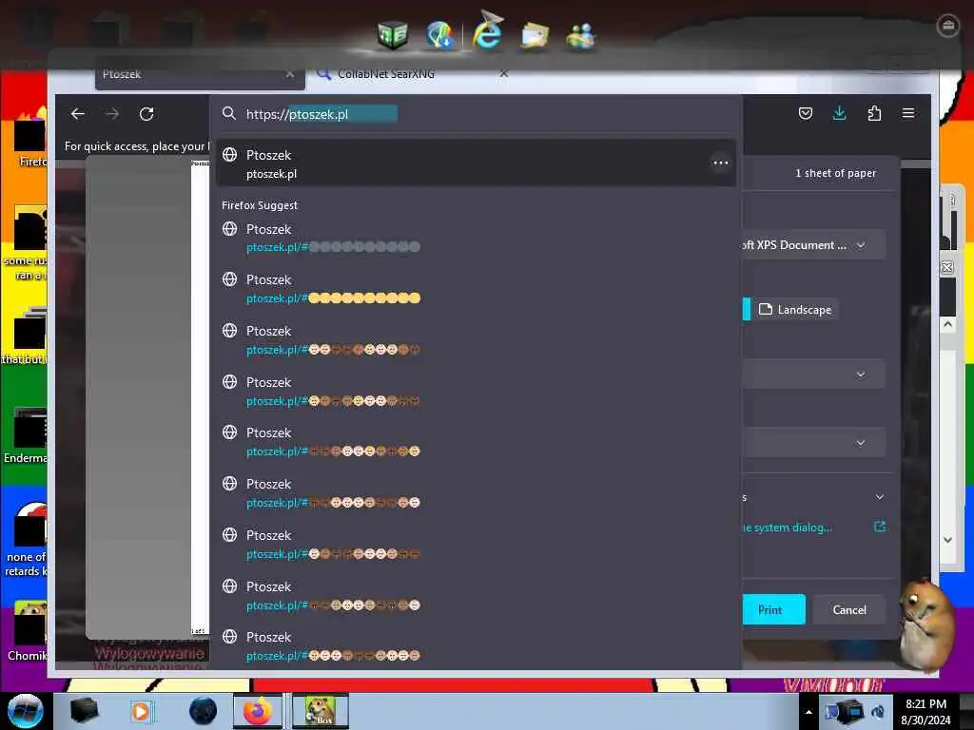Select Landscape orientation in print dialog

[x=796, y=309]
